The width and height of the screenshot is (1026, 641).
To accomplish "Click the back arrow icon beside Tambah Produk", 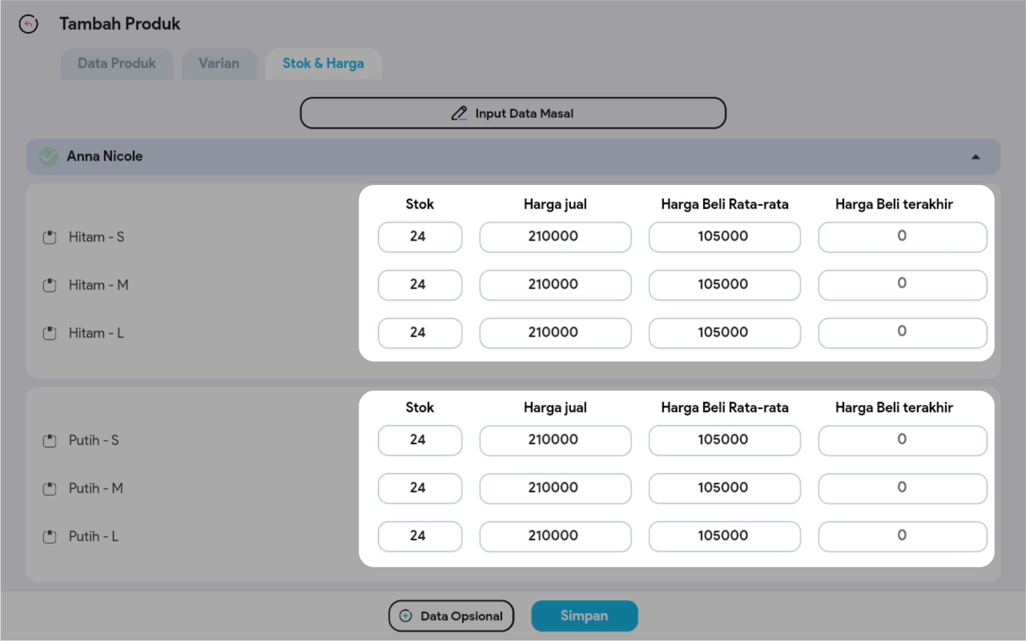I will click(28, 24).
